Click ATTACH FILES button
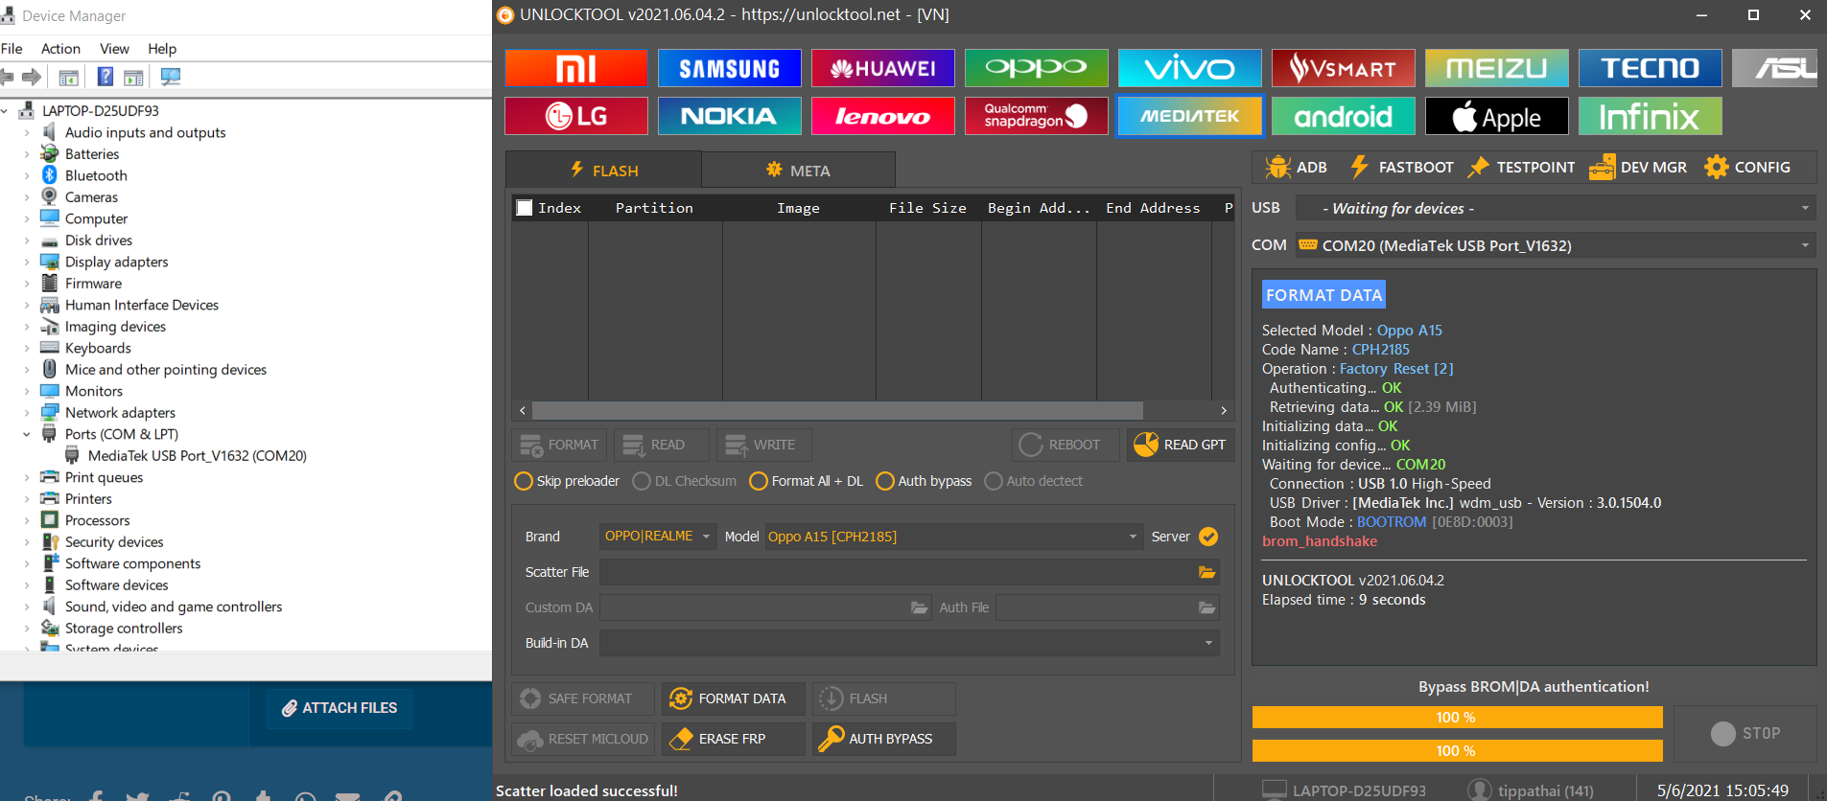The height and width of the screenshot is (801, 1827). pyautogui.click(x=340, y=708)
